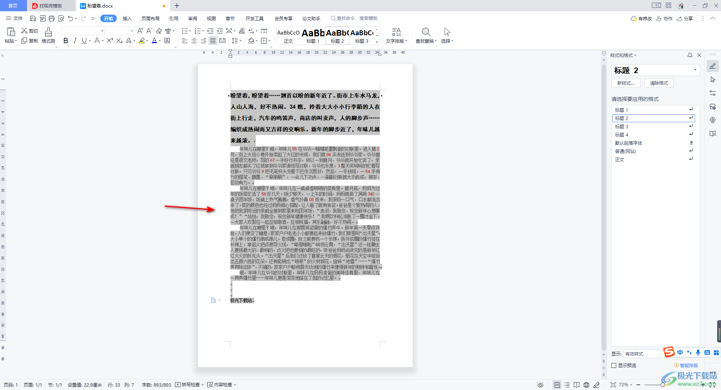
Task: Align text right
Action: click(x=203, y=40)
